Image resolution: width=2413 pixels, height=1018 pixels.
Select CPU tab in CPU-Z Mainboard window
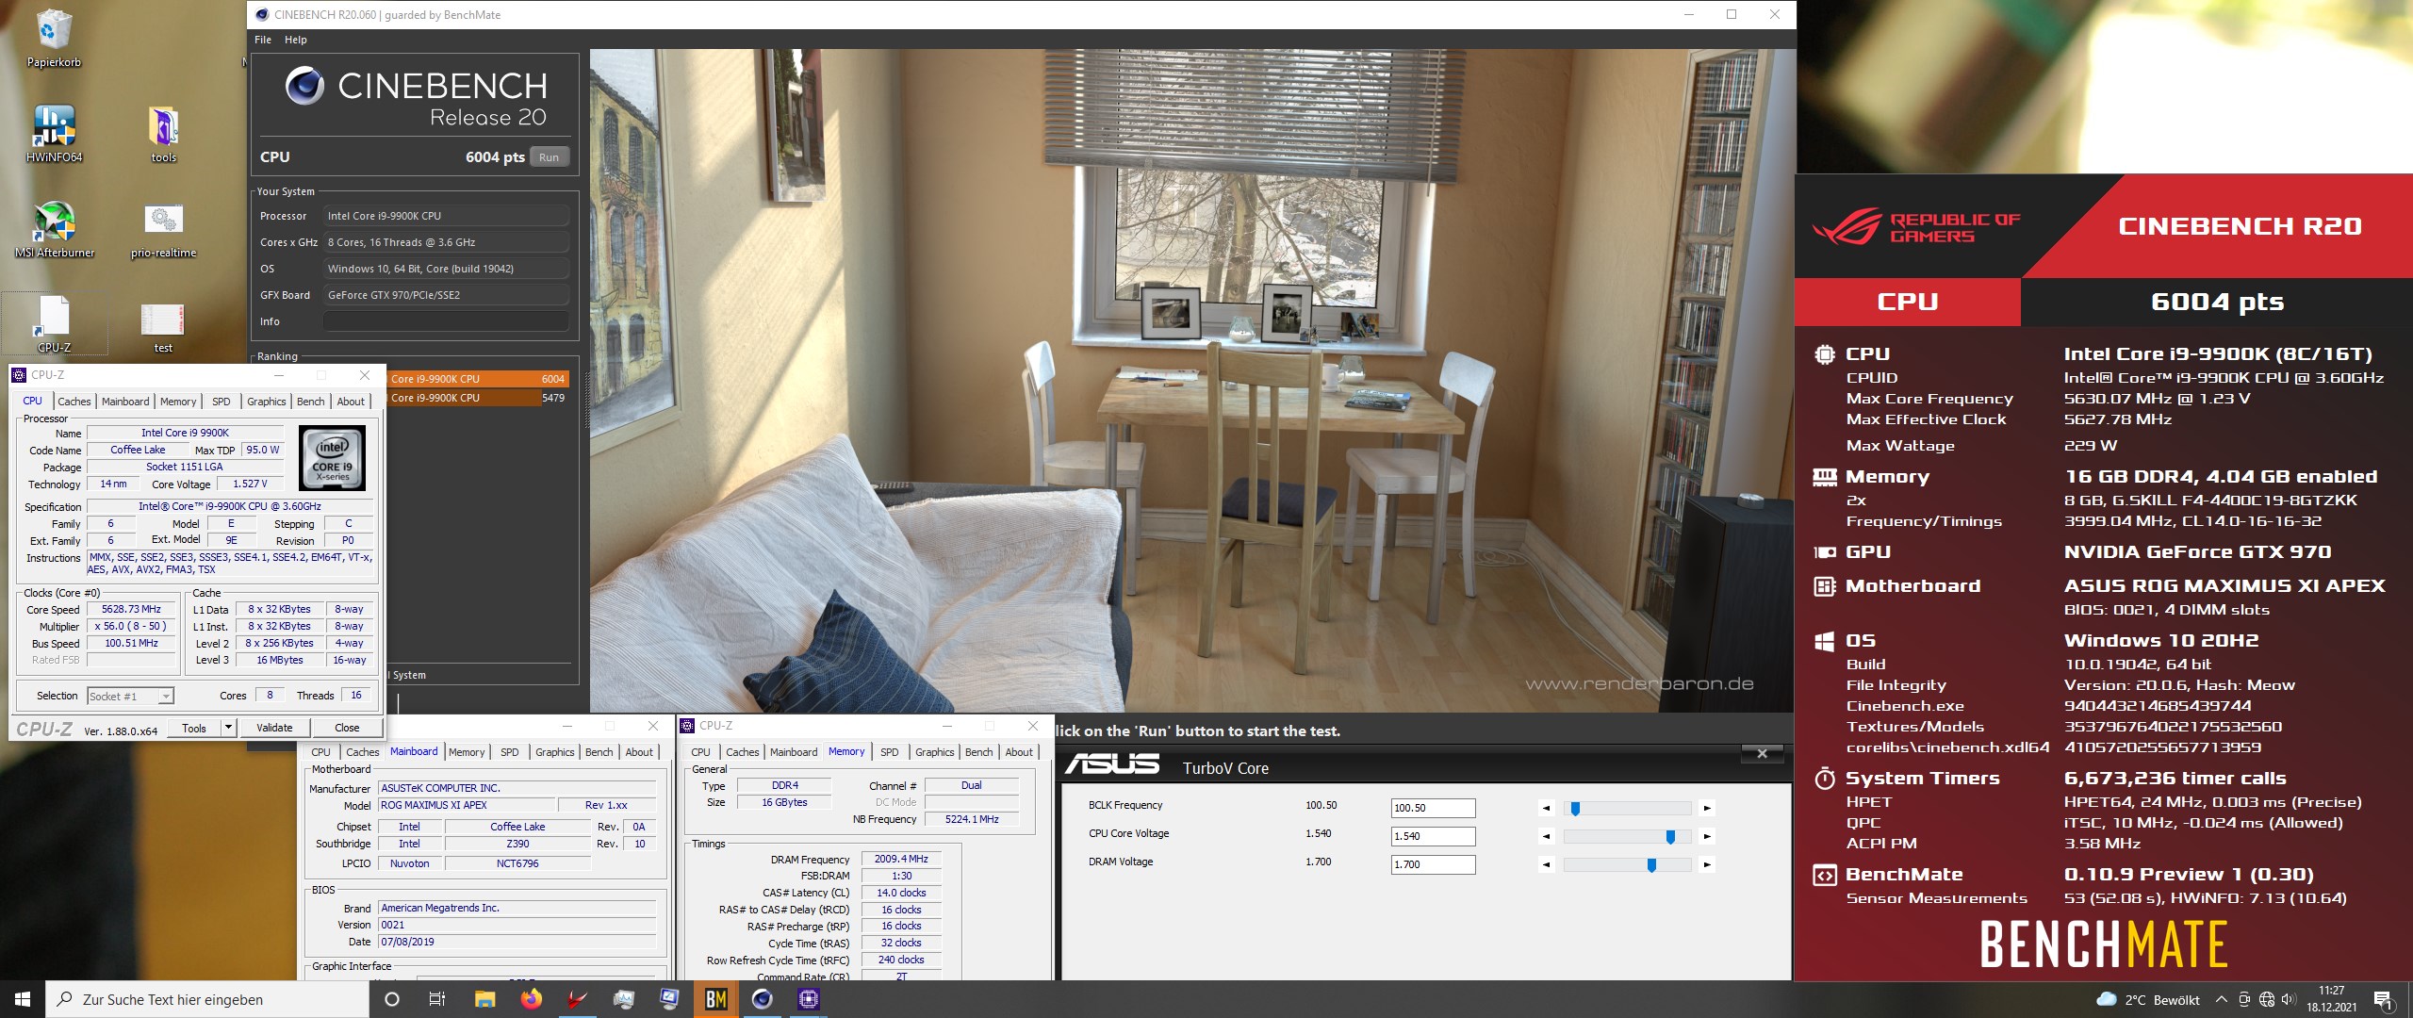coord(320,752)
